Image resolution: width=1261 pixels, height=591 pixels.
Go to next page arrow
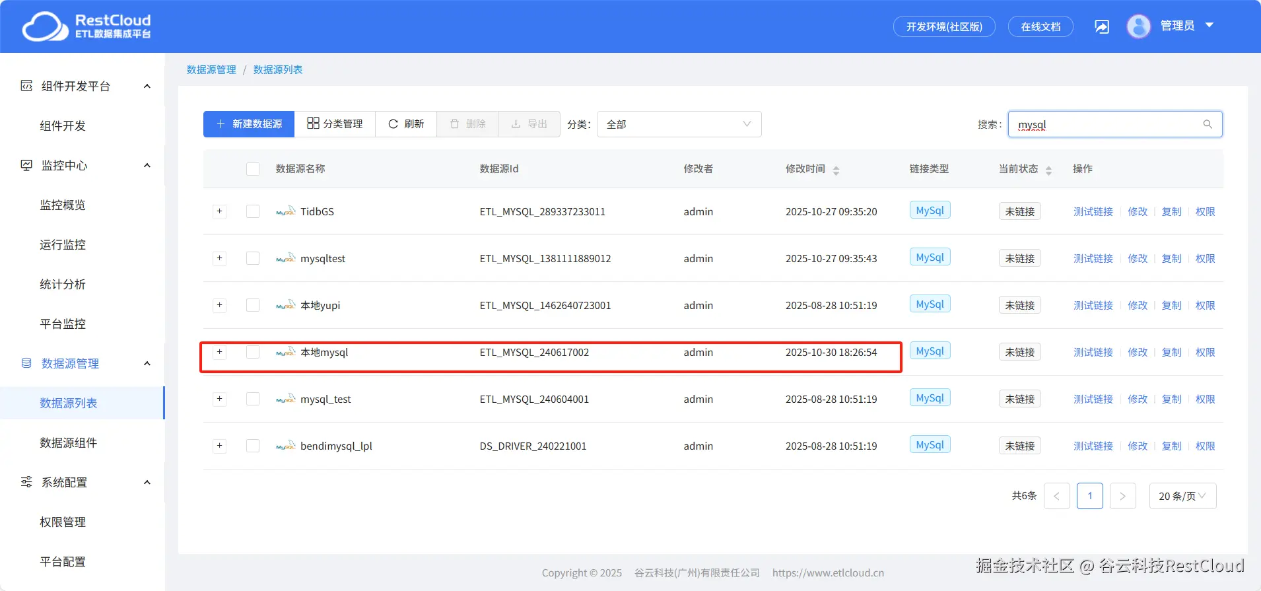pos(1122,496)
